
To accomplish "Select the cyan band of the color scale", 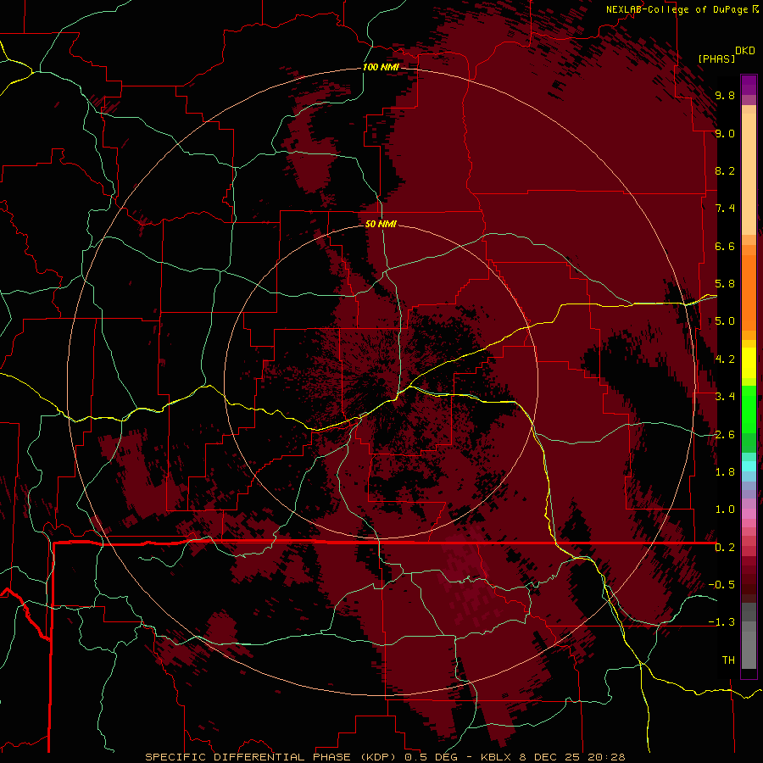I will point(749,466).
